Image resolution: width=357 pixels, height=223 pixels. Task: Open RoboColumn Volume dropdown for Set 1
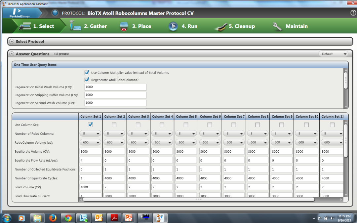pyautogui.click(x=90, y=142)
